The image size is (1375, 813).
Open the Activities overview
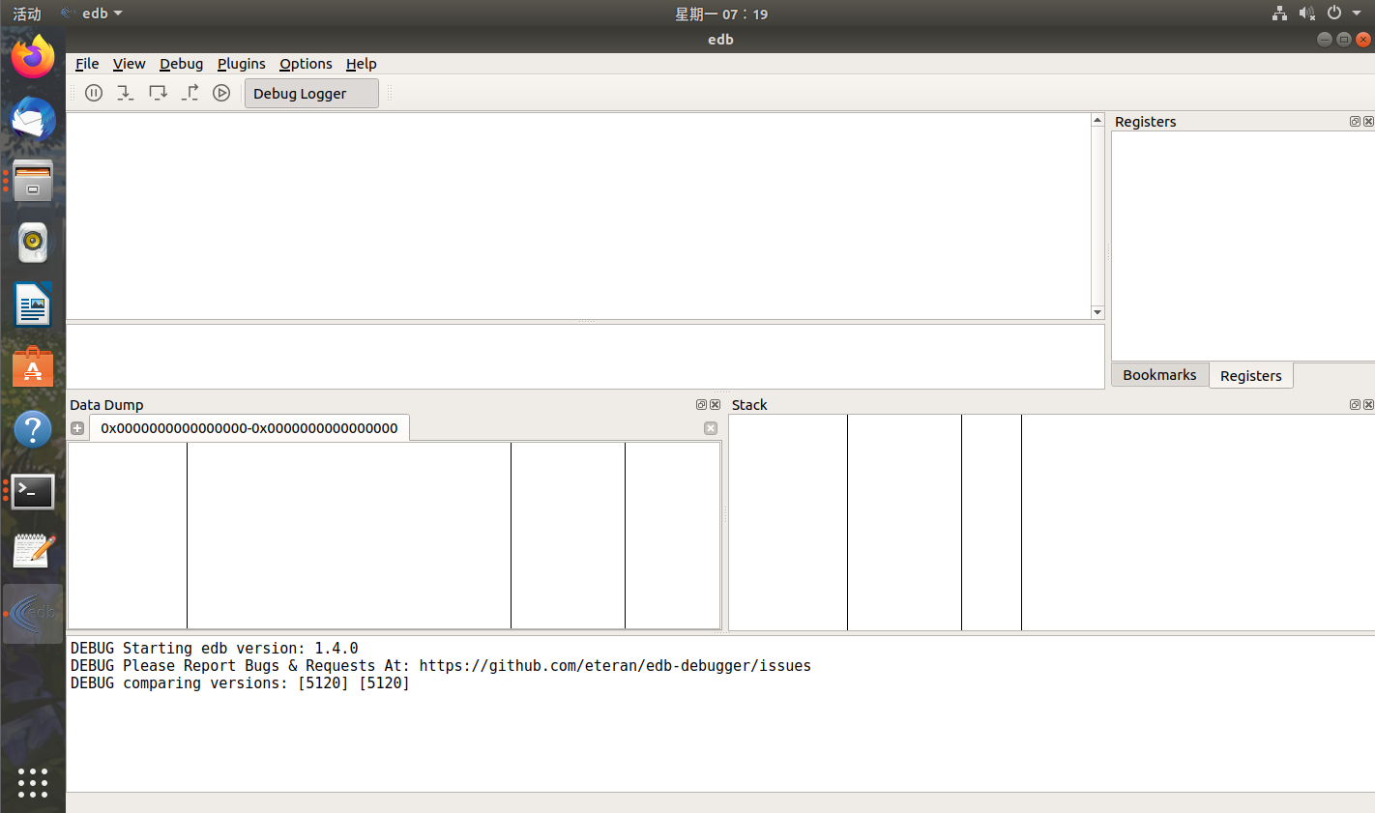[27, 14]
